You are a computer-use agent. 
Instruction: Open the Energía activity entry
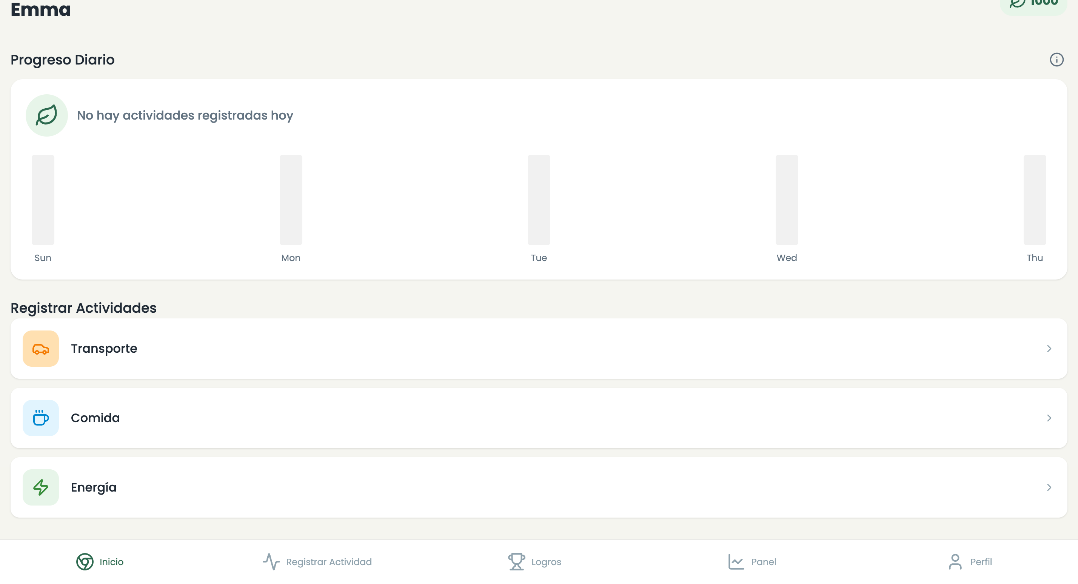(539, 488)
